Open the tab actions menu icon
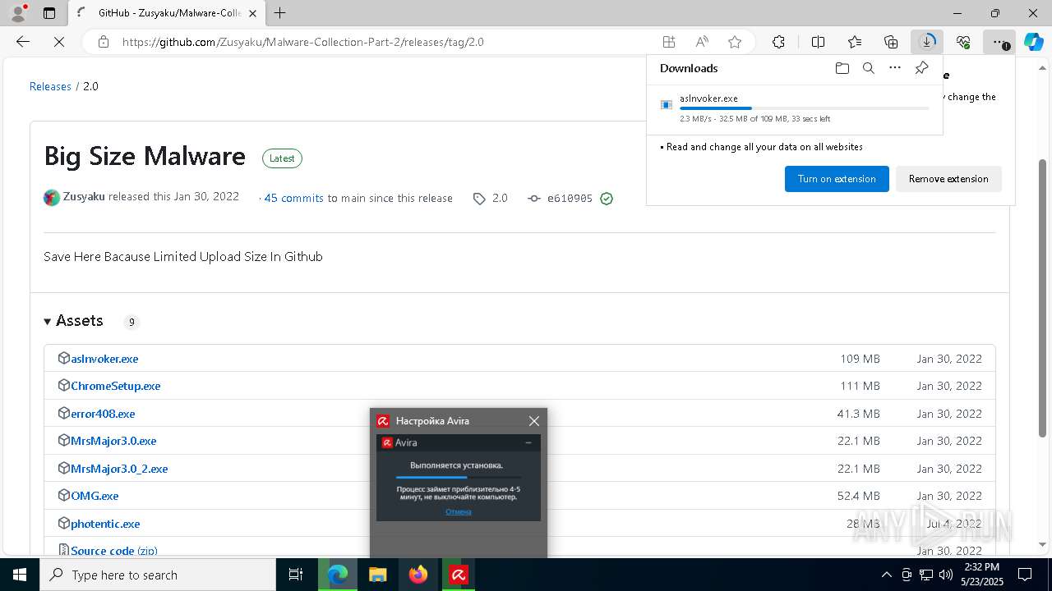The width and height of the screenshot is (1052, 591). [x=49, y=13]
